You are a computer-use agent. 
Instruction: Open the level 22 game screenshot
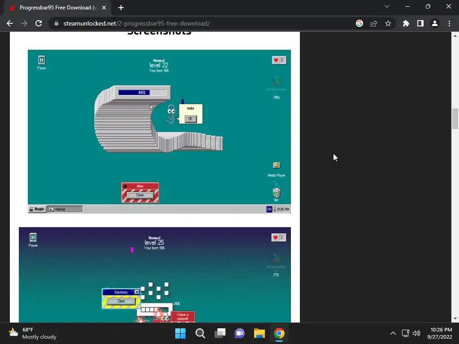tap(159, 131)
